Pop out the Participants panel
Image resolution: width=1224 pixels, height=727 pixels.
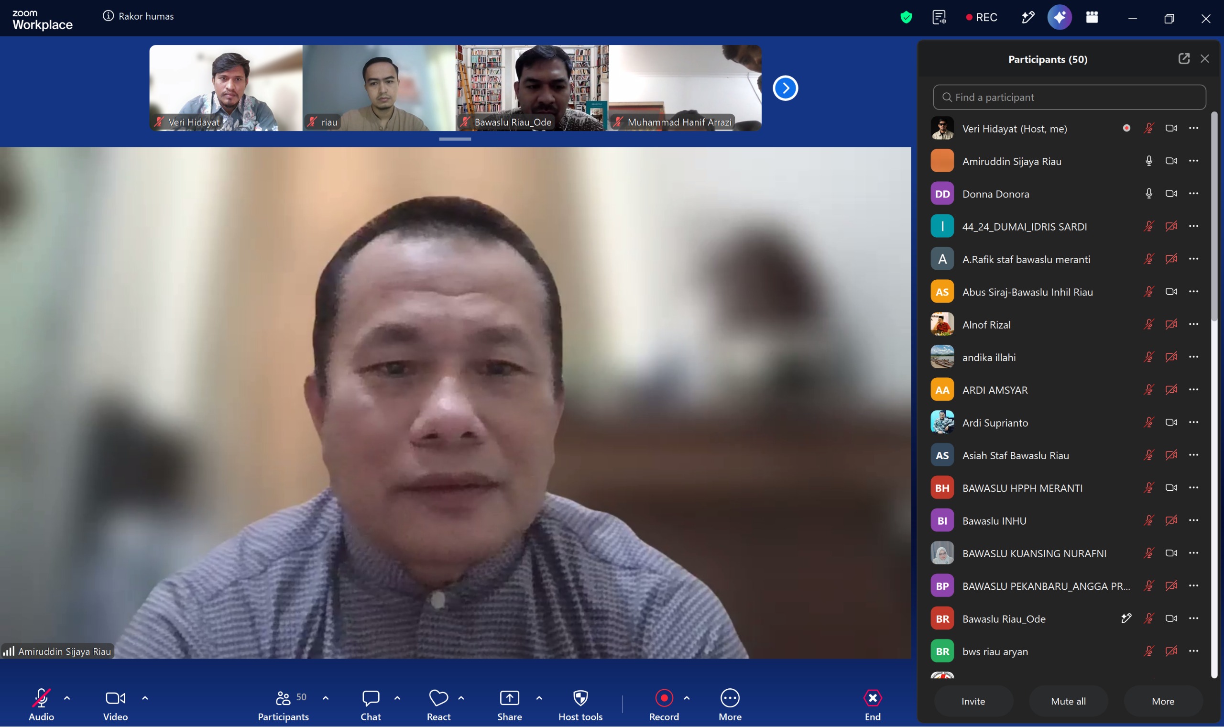[1183, 59]
